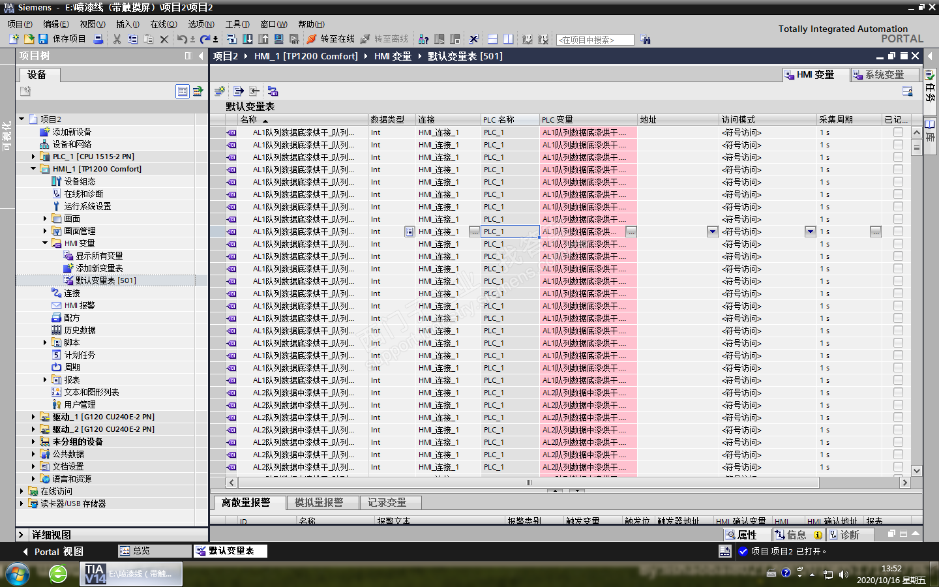Open the 总览 editor bar button
The image size is (939, 587).
click(155, 551)
